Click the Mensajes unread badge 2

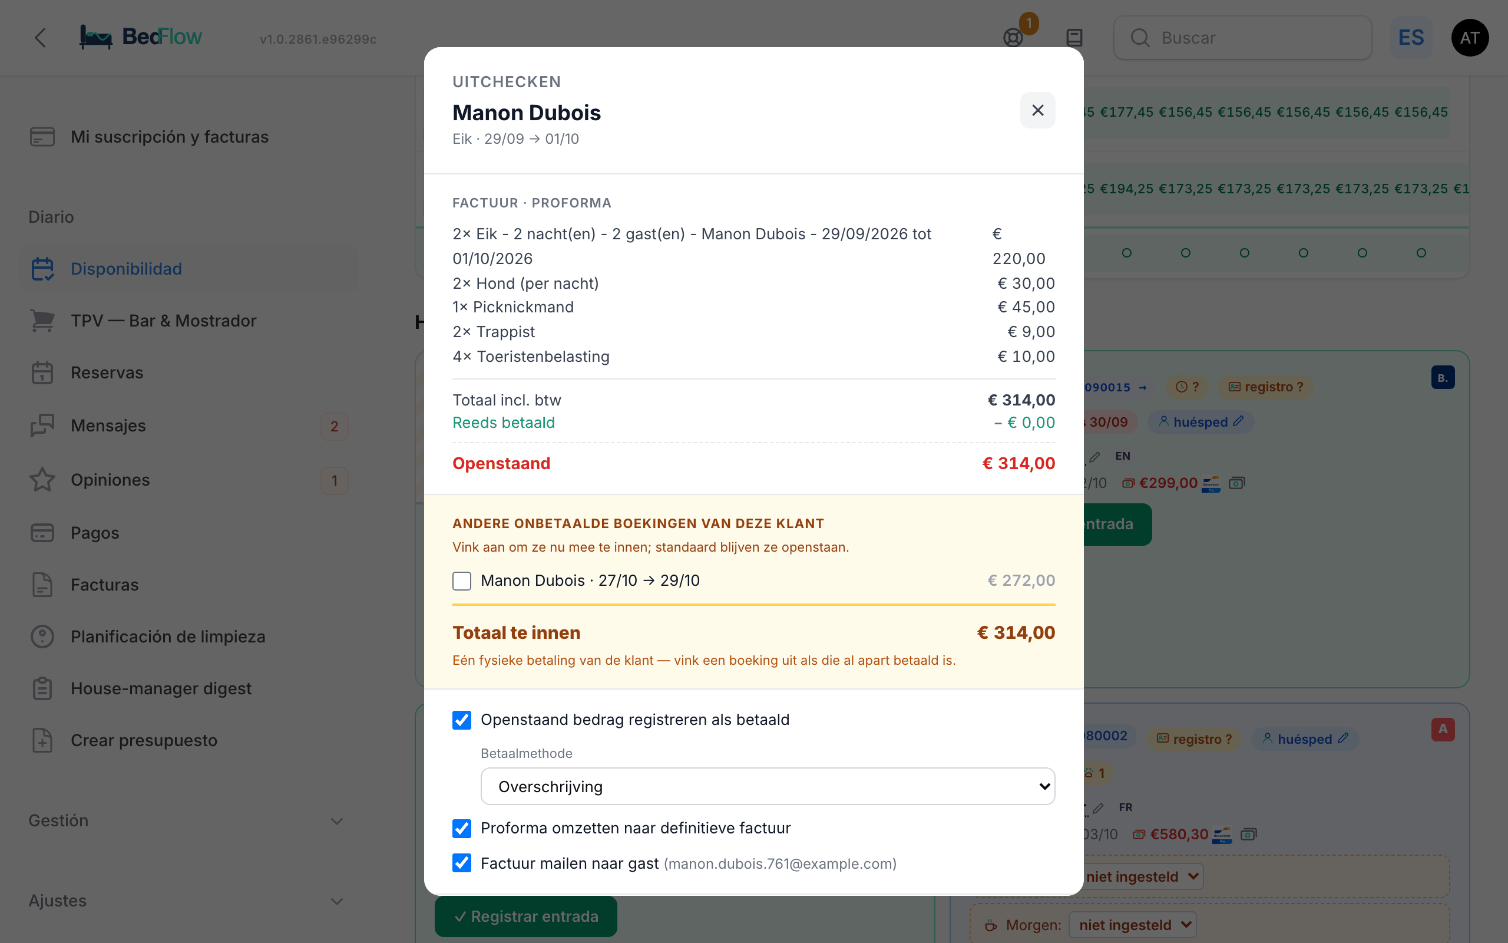tap(335, 427)
